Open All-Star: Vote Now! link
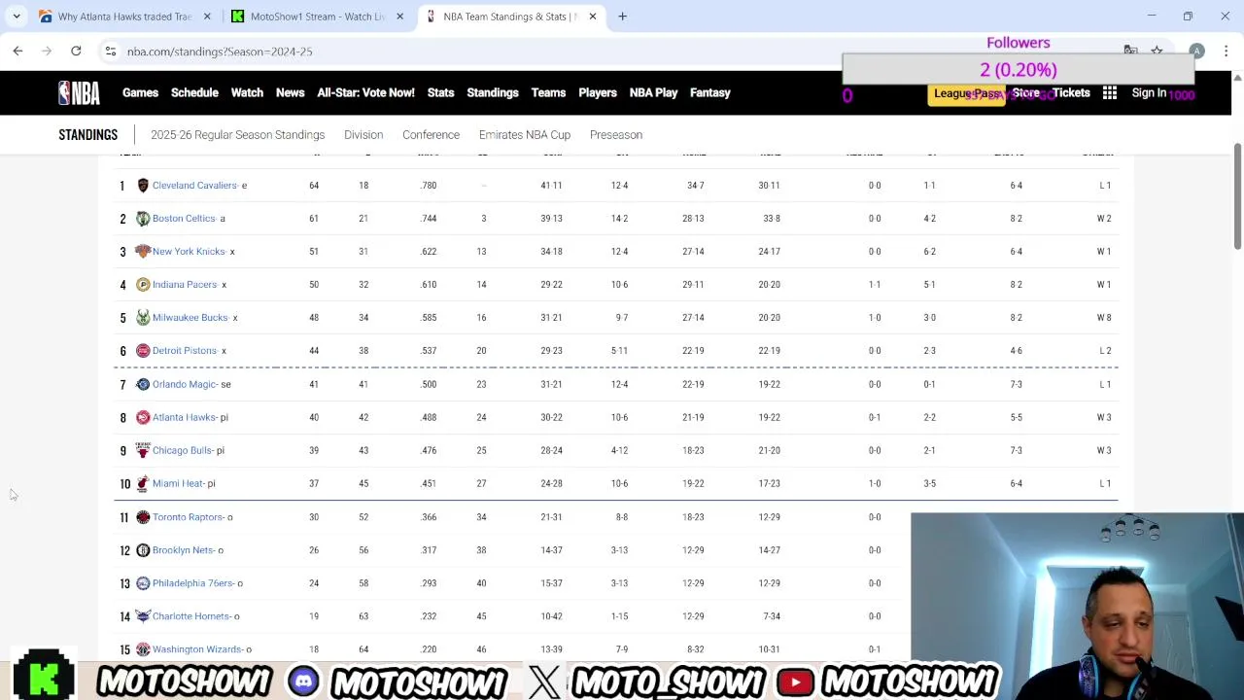The width and height of the screenshot is (1244, 700). (x=365, y=92)
